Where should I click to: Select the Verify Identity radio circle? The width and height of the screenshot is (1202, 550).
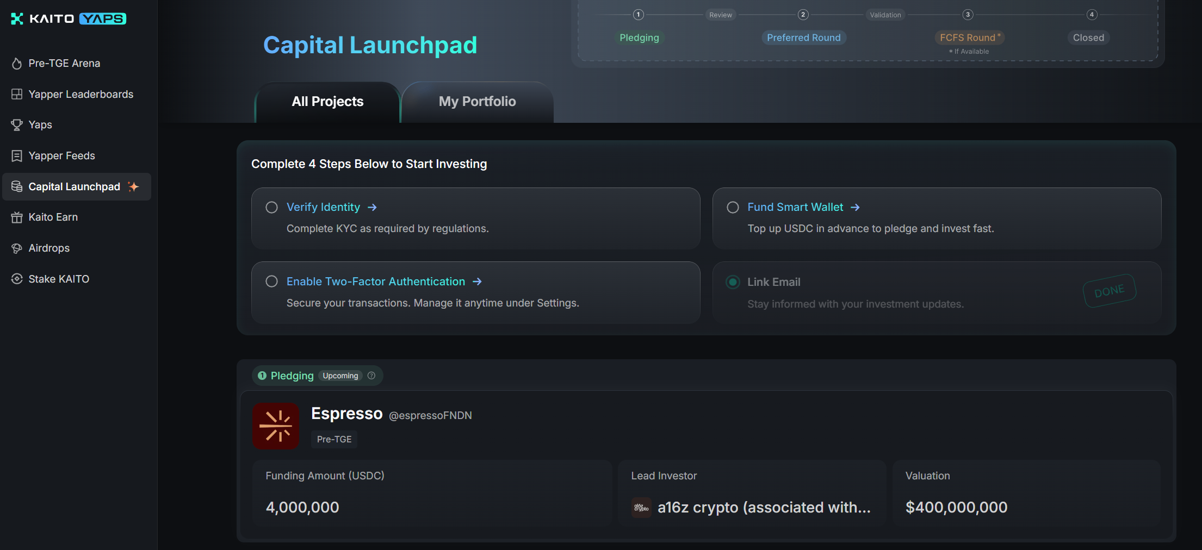coord(271,208)
